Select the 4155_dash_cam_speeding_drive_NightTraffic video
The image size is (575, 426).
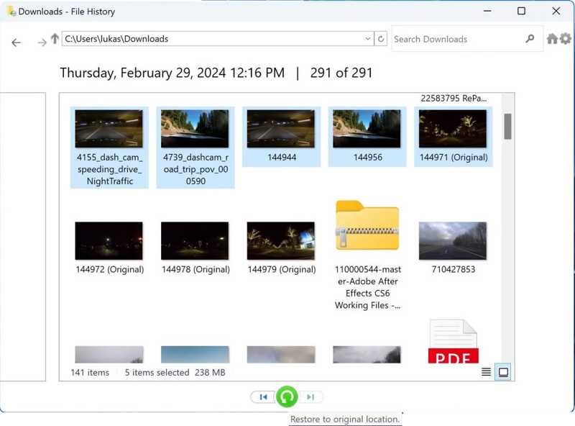coord(109,148)
